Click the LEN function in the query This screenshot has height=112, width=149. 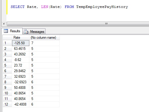45,7
